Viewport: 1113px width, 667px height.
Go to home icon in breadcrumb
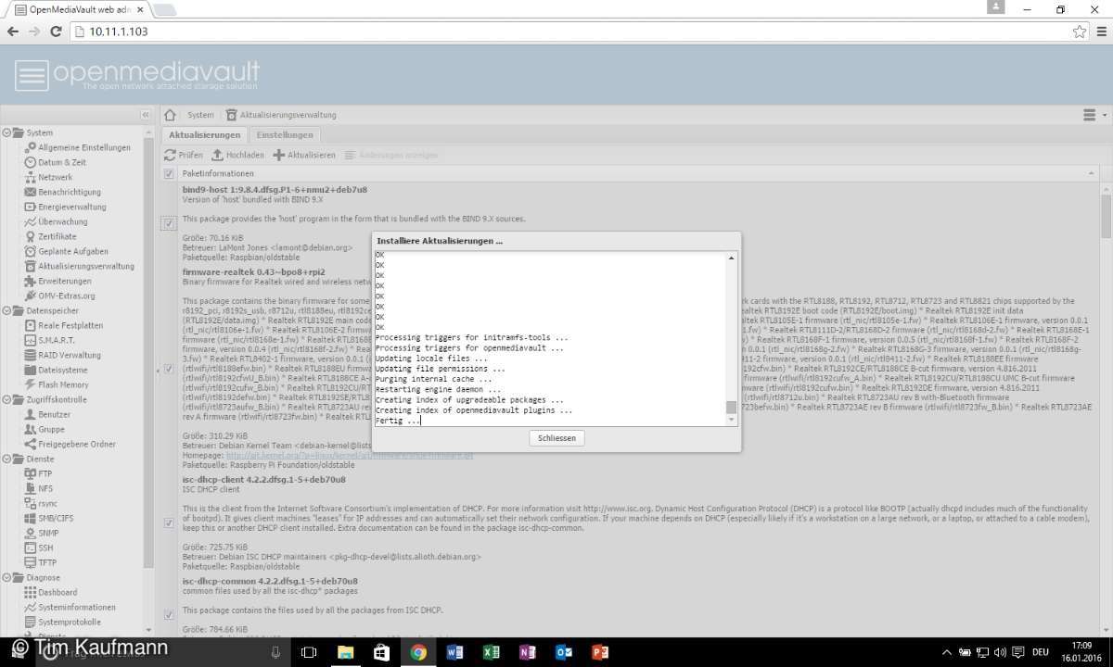coord(170,115)
